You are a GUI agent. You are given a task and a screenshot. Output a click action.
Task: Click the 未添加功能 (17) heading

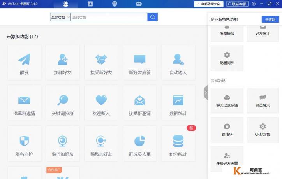point(22,37)
